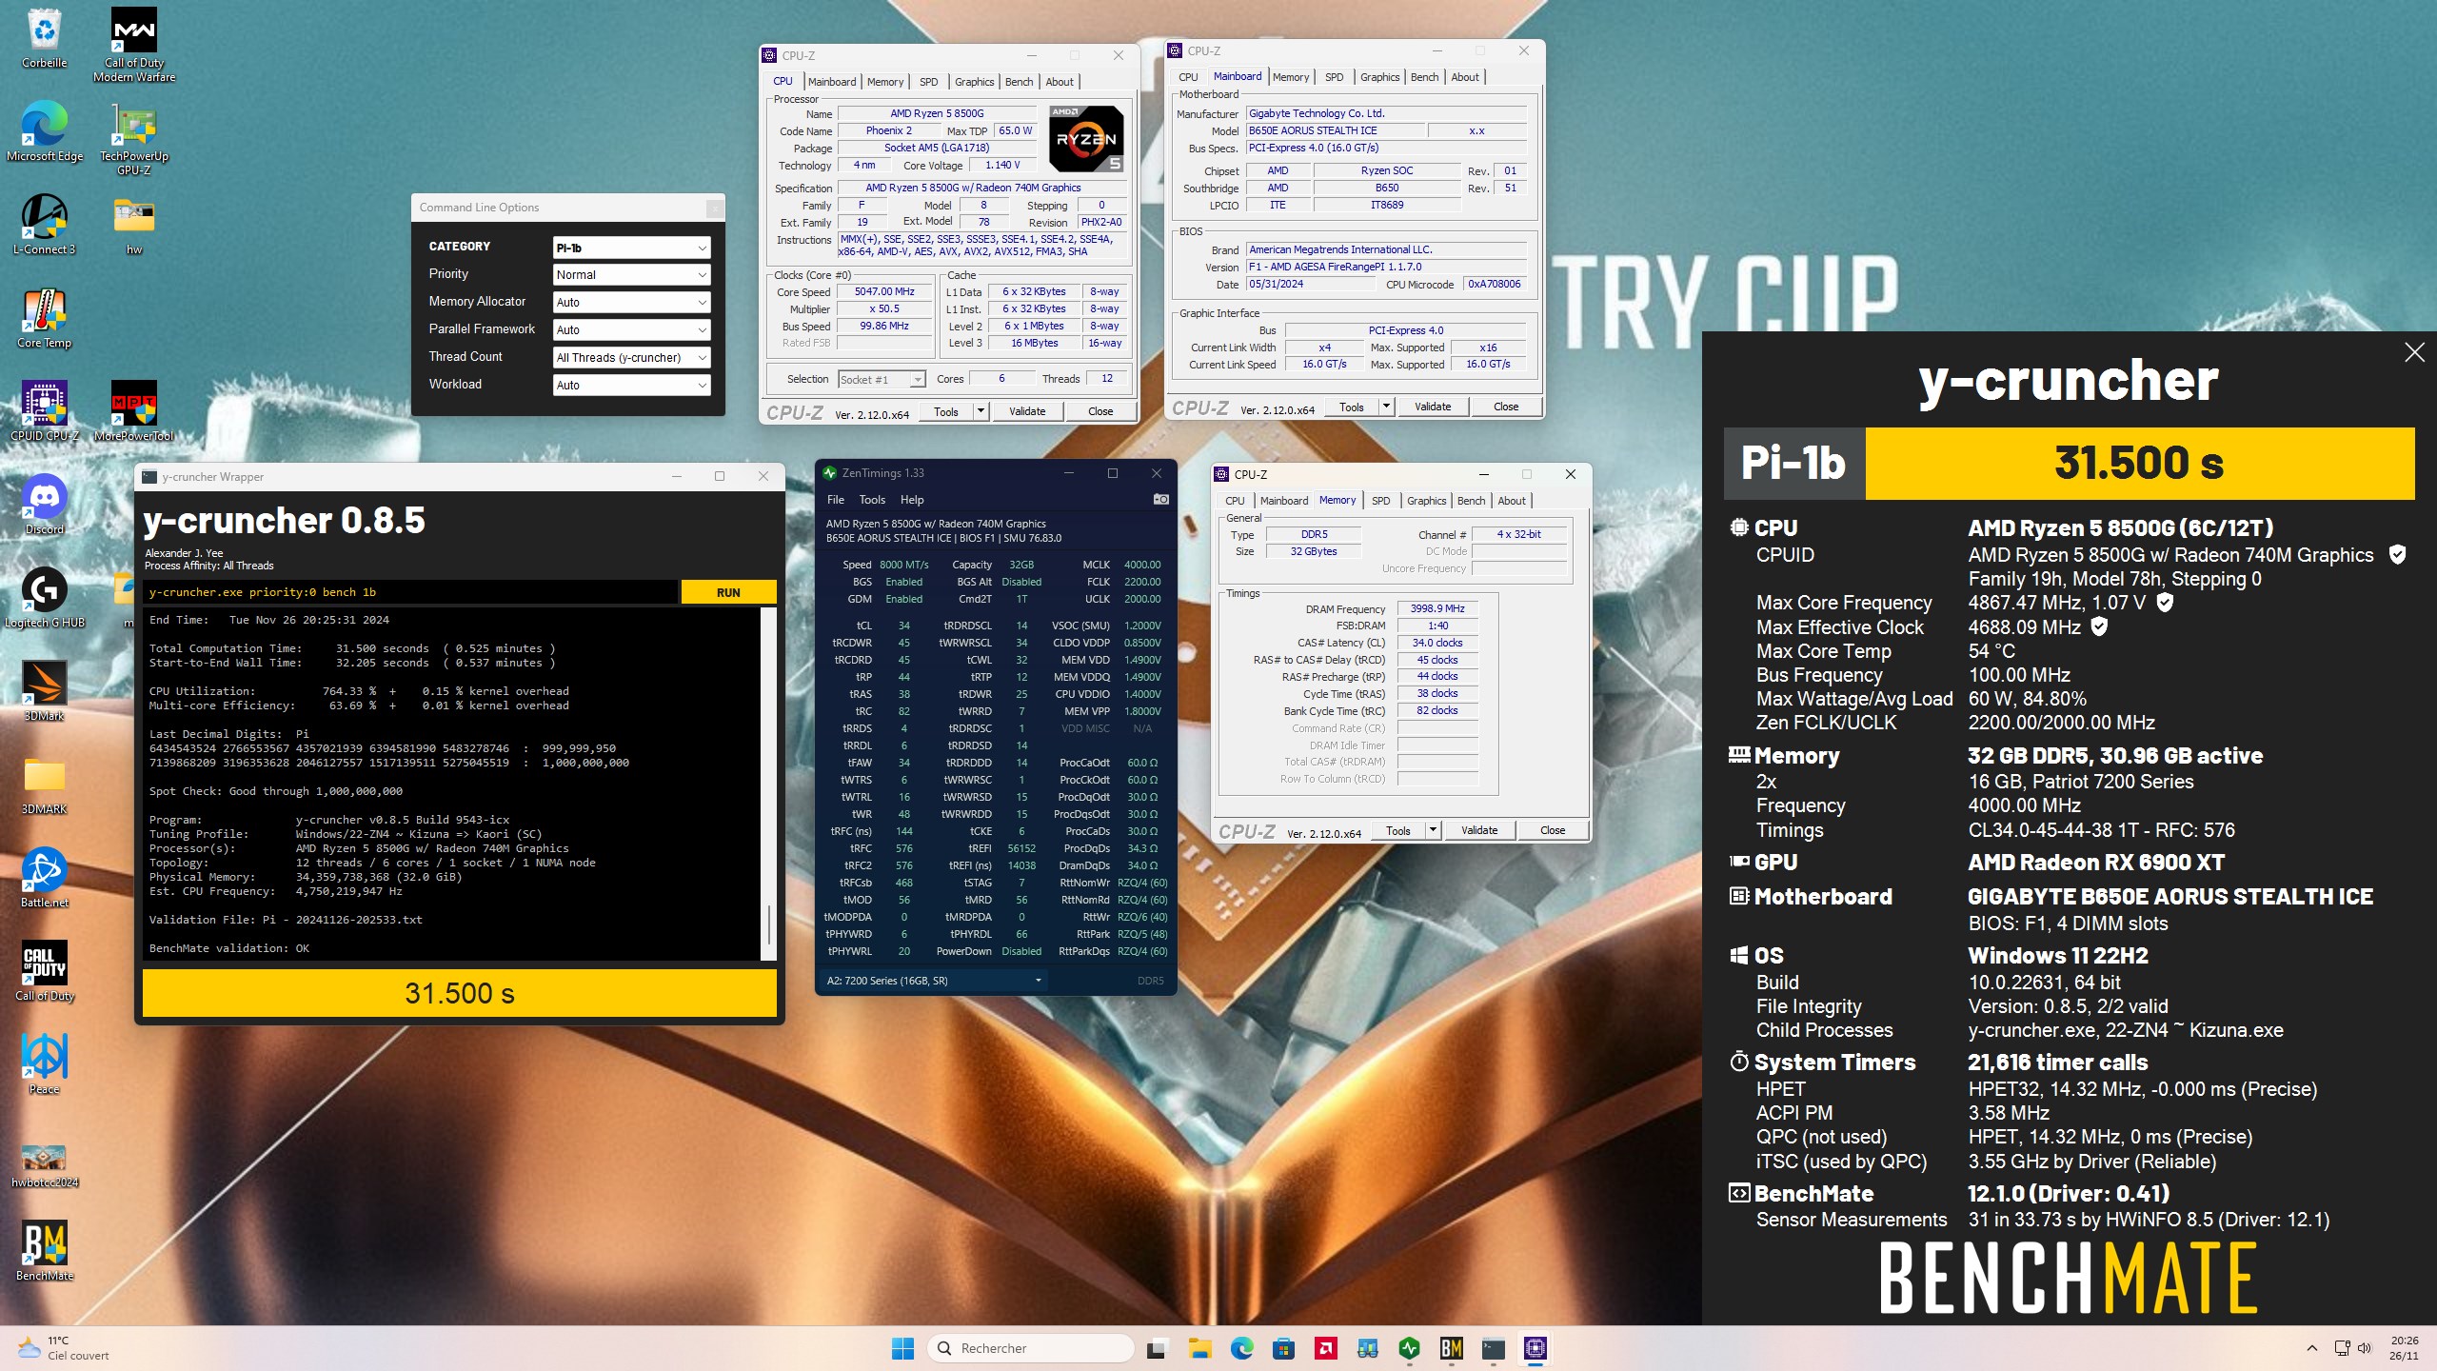Viewport: 2437px width, 1371px height.
Task: Open Call of Duty desktop shortcut
Action: (x=45, y=972)
